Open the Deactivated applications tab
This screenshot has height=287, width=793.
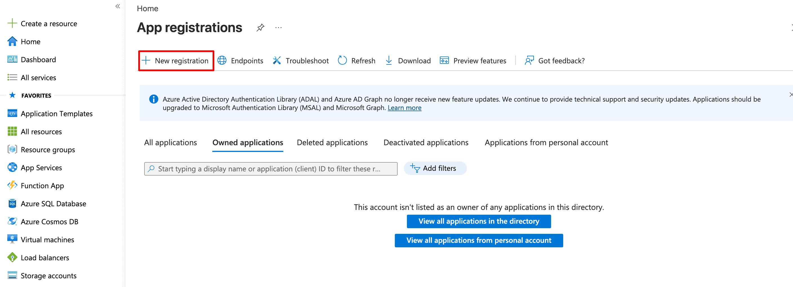point(426,142)
